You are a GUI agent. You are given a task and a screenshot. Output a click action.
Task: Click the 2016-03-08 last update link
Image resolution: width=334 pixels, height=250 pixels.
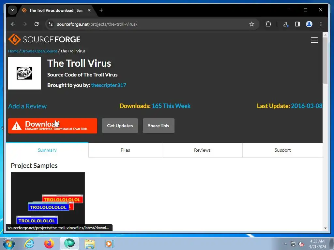307,106
